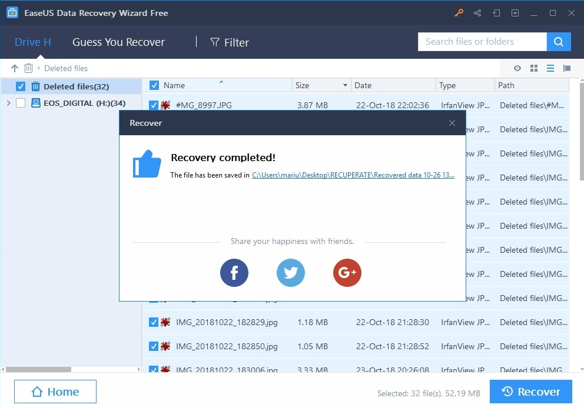Click the Deleted files trash icon in tree
Image resolution: width=584 pixels, height=408 pixels.
[x=35, y=86]
